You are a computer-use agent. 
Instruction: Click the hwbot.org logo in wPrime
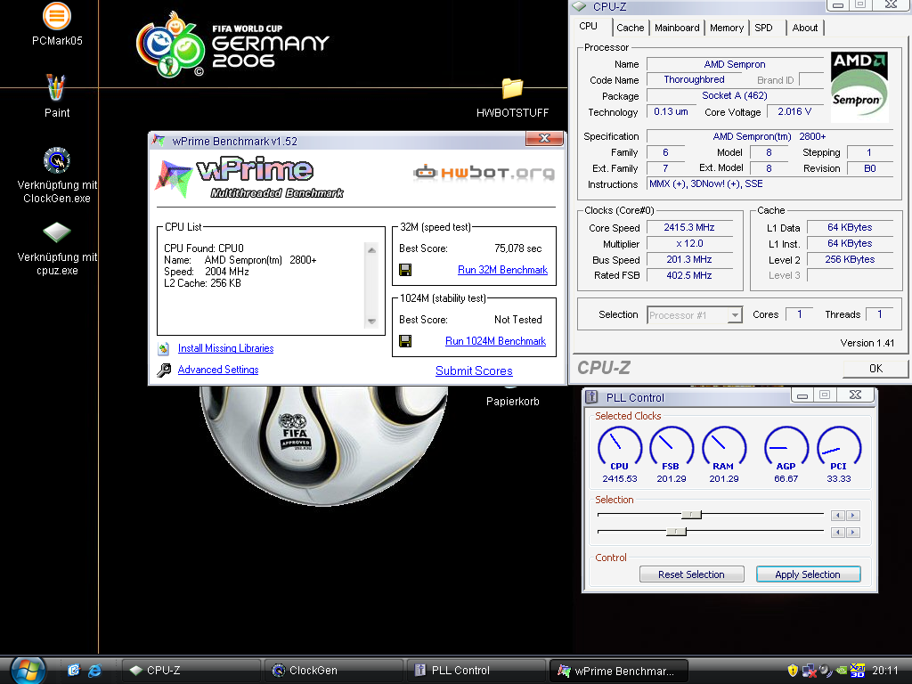[x=484, y=172]
